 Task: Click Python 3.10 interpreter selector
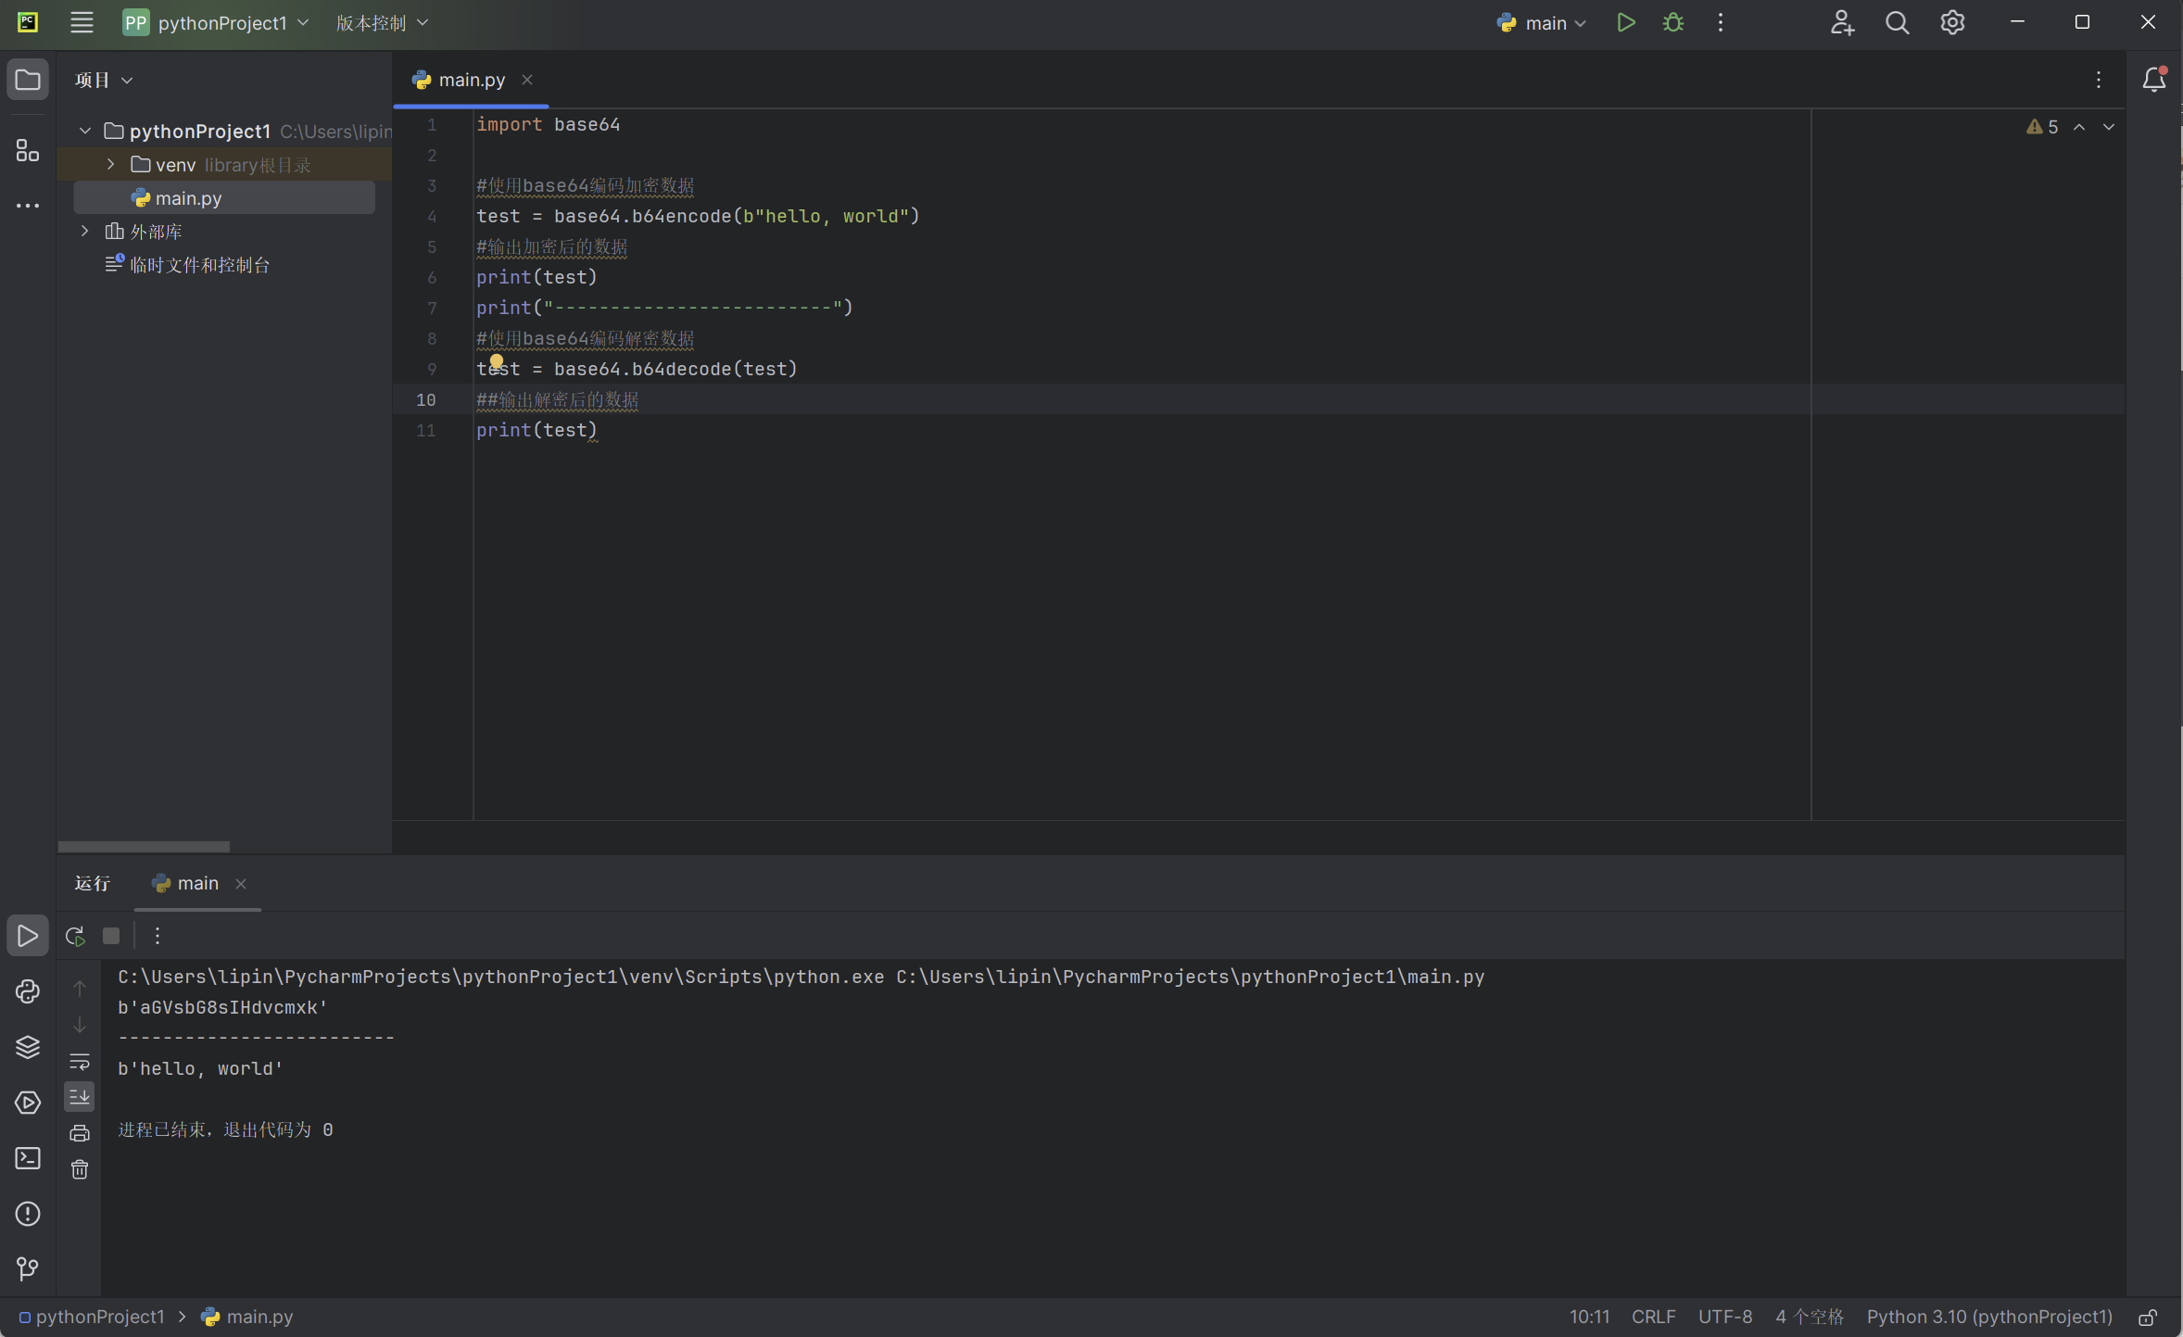pos(1989,1317)
